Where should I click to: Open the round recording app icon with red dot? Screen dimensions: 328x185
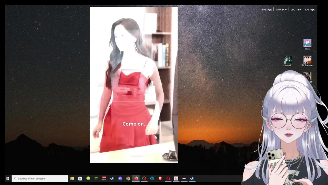click(x=144, y=178)
